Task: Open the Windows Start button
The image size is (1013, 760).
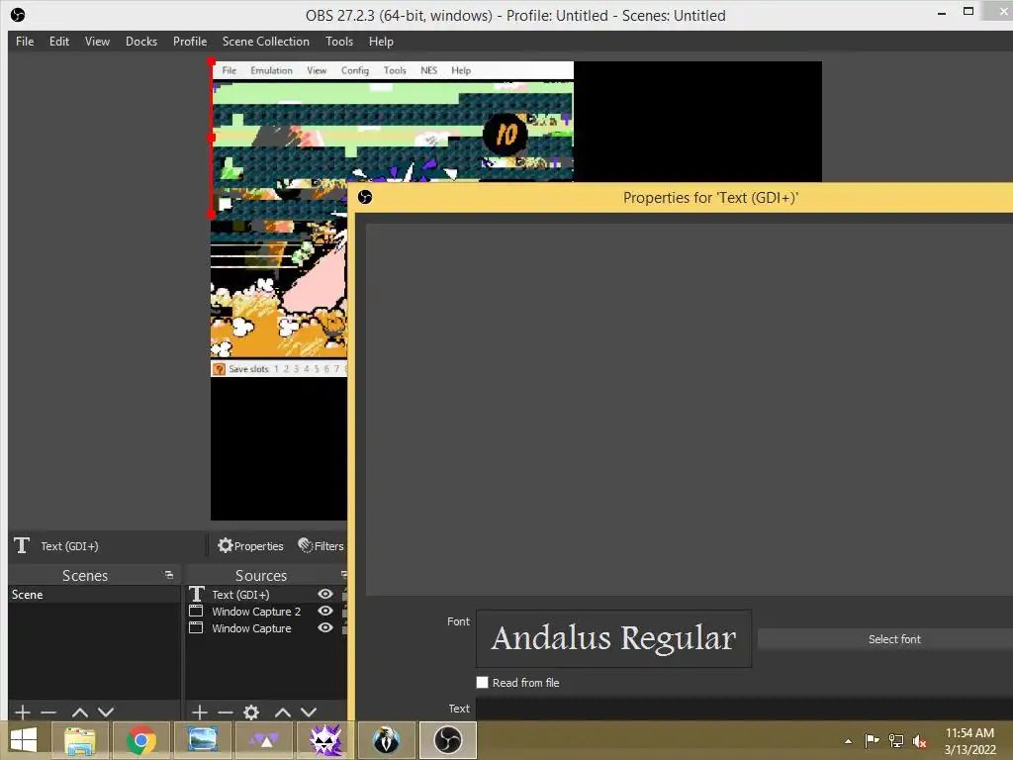Action: click(24, 740)
